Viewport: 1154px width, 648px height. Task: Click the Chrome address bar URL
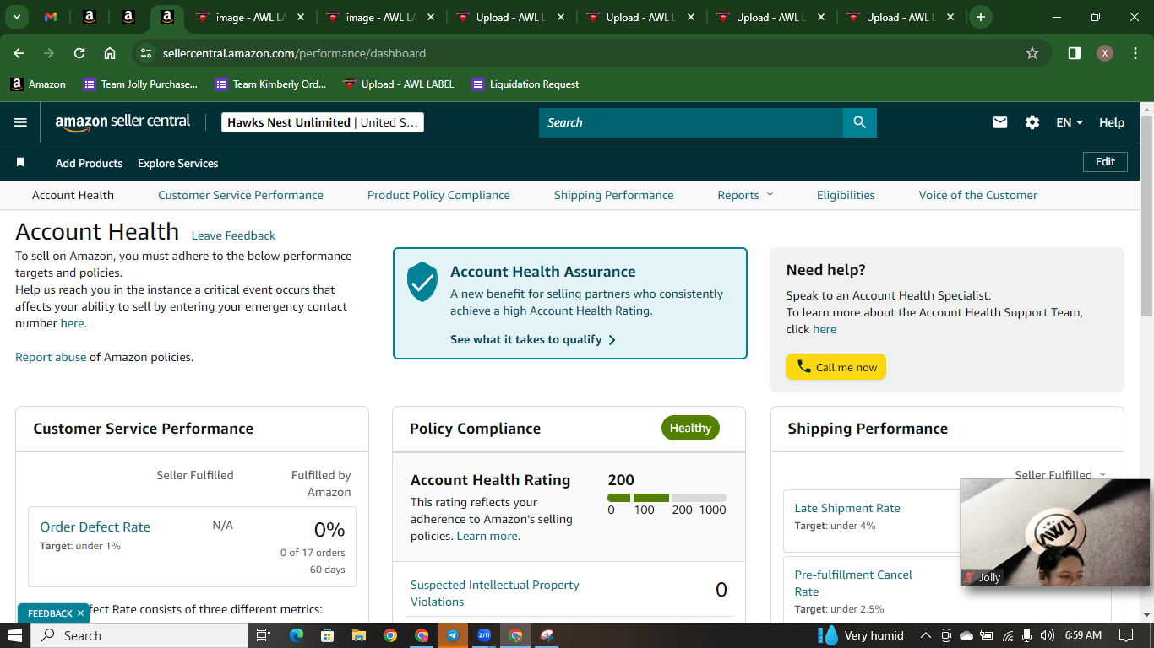coord(294,53)
